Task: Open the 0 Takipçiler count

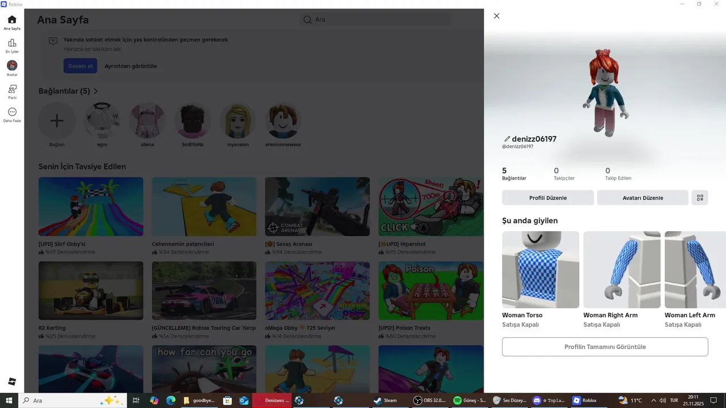Action: 564,174
